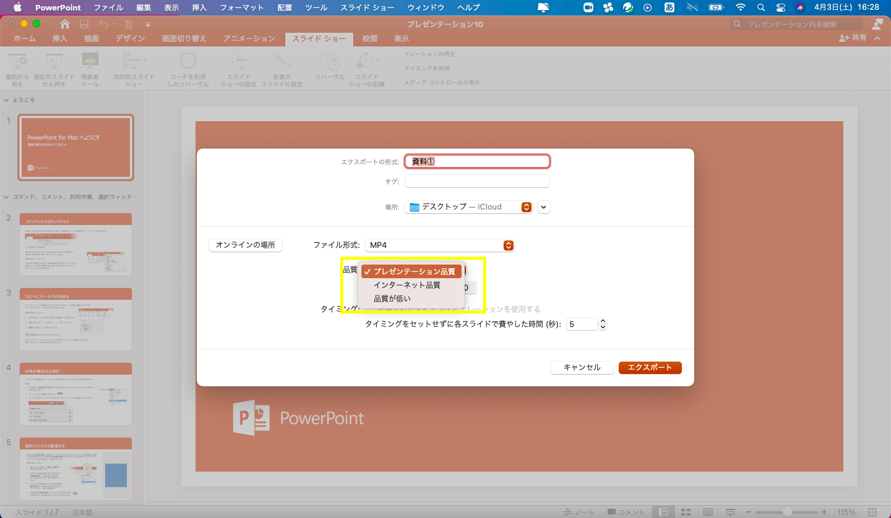This screenshot has height=518, width=891.
Task: Click the 共有 share button
Action: pos(854,38)
